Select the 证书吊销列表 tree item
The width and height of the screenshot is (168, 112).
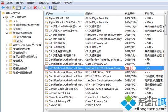pos(24,37)
